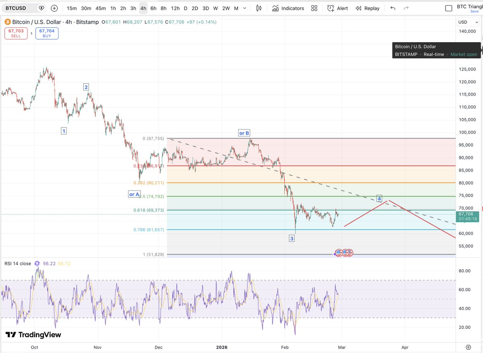This screenshot has width=483, height=353.
Task: Pick the 2D timeframe
Action: tap(195, 8)
